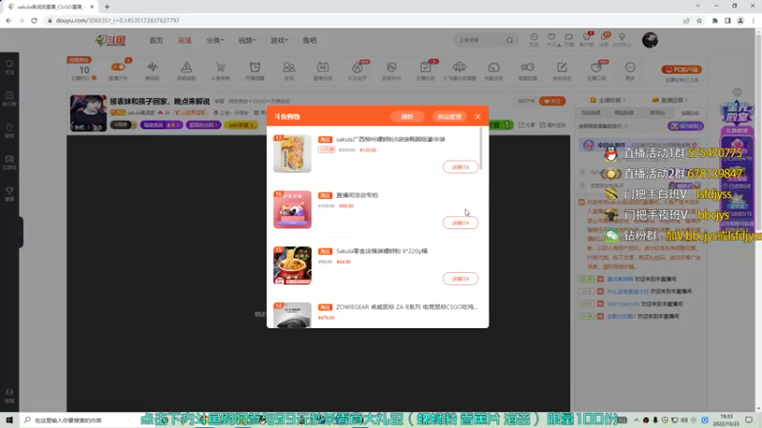Expand 直播回看 in right panel
This screenshot has height=428, width=762.
(670, 100)
